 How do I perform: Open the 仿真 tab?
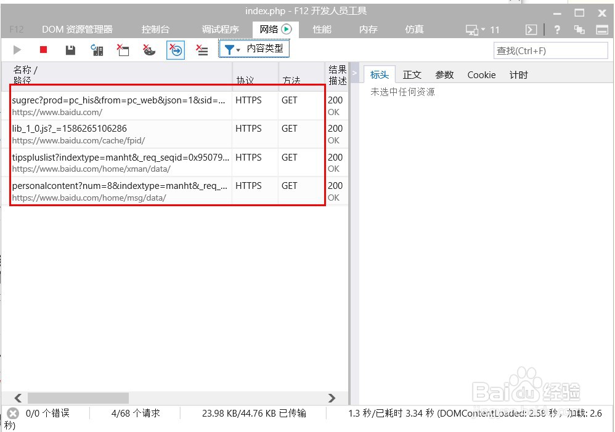point(414,30)
